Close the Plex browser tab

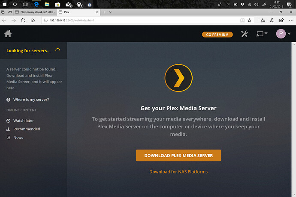pos(97,12)
